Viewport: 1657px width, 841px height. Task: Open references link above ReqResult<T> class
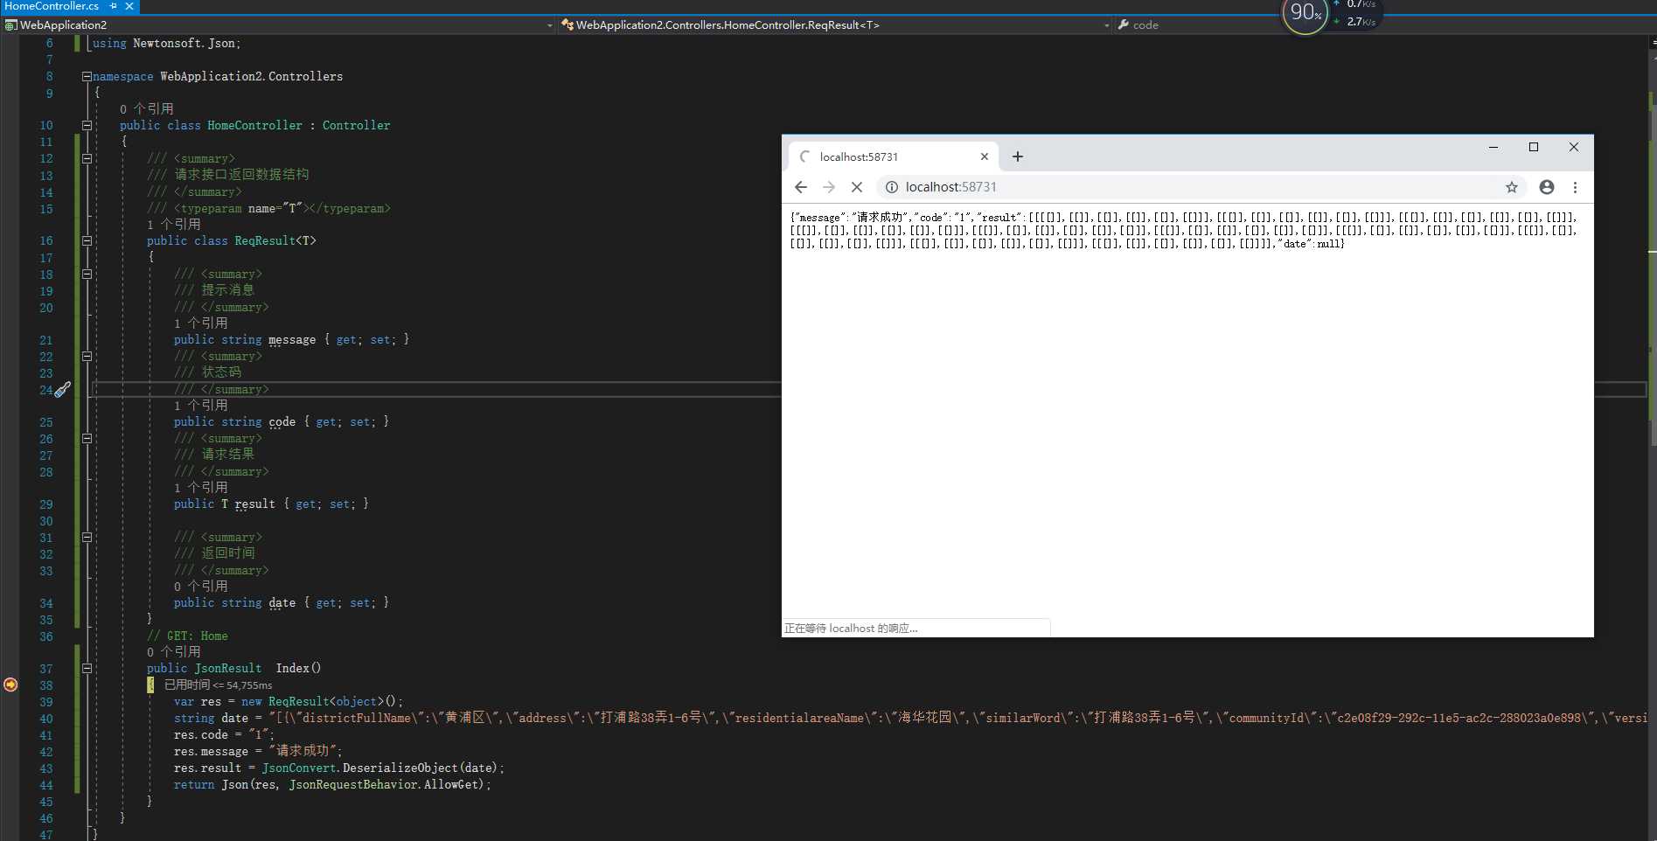[x=174, y=225]
